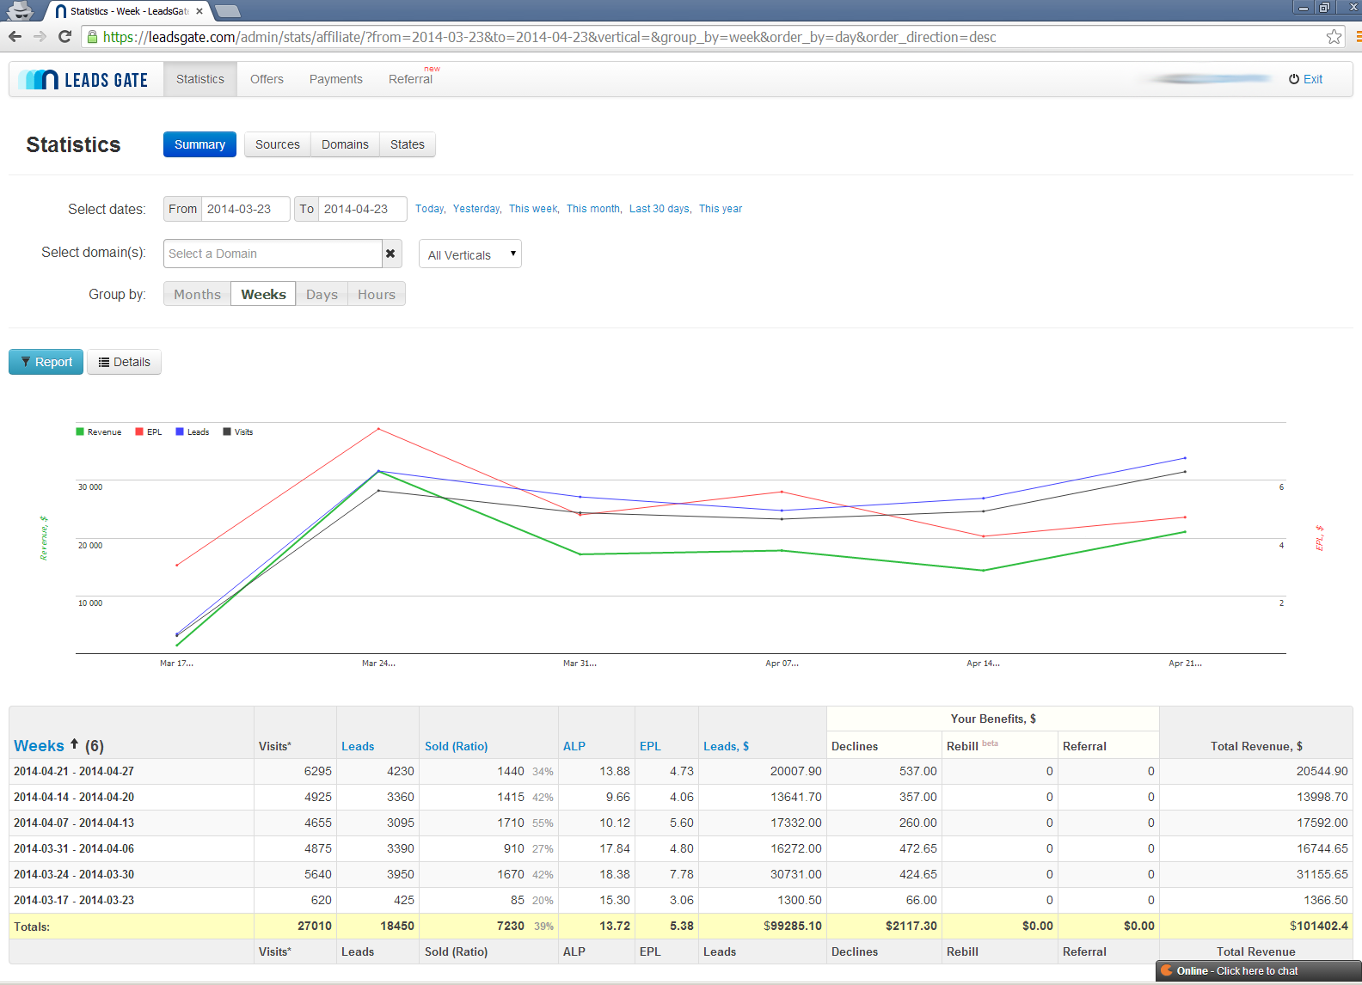
Task: Click the browser back arrow
Action: click(x=15, y=37)
